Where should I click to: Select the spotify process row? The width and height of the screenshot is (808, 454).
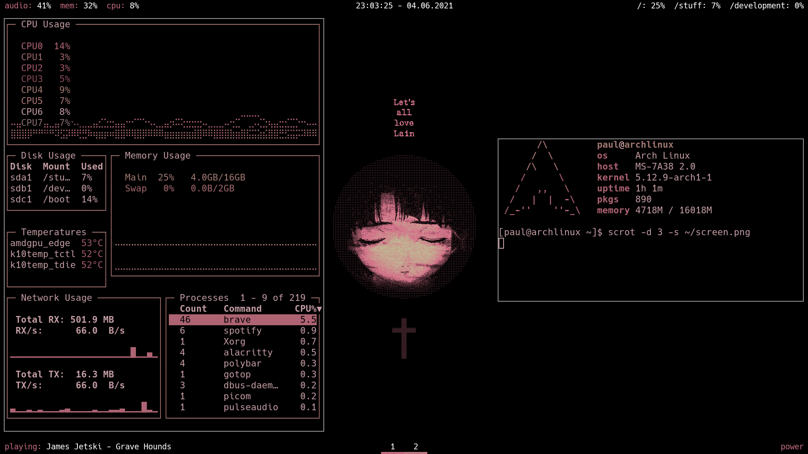tap(243, 331)
